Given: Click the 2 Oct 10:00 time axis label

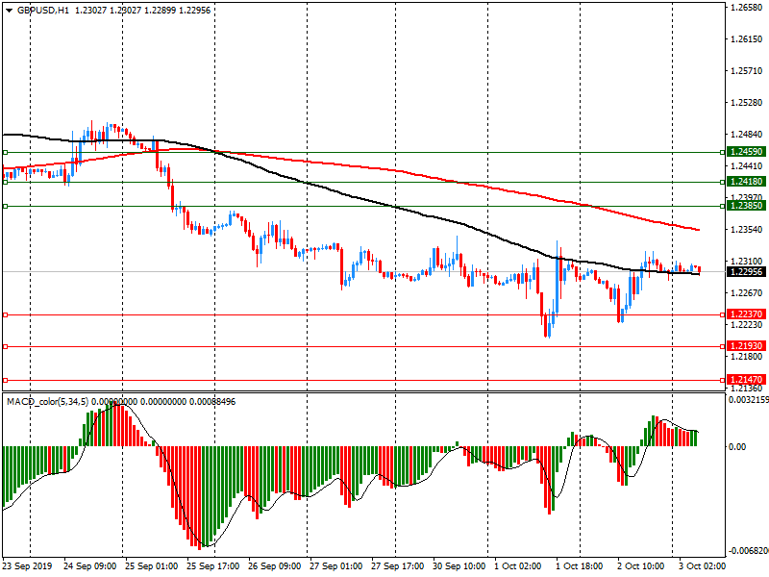Looking at the screenshot, I should 640,566.
